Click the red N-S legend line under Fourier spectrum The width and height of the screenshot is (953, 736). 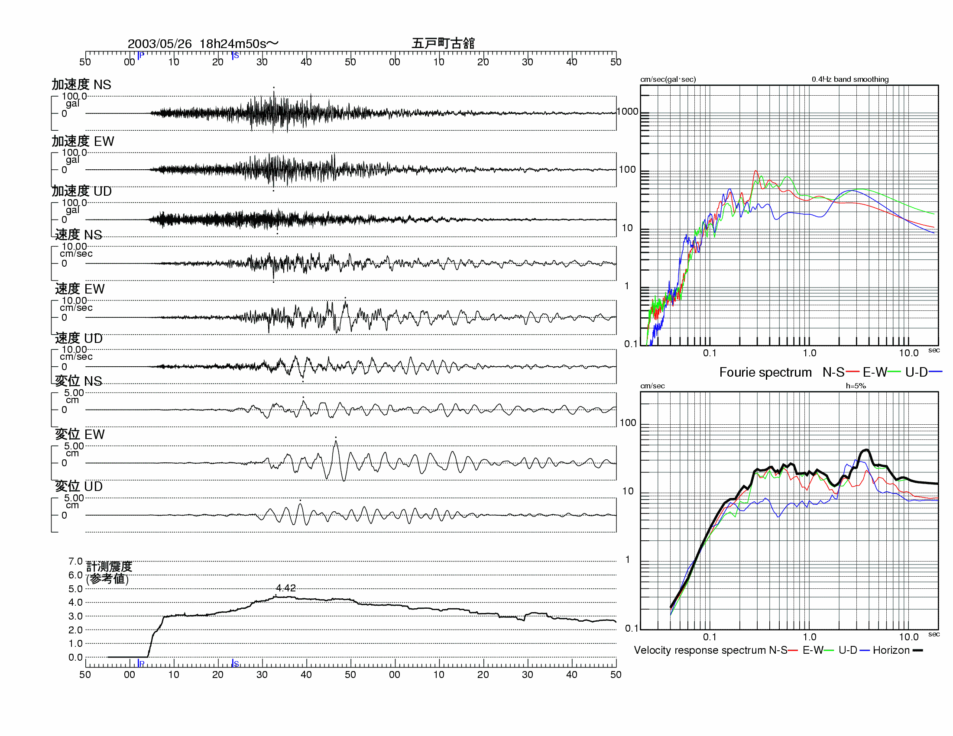click(x=852, y=371)
